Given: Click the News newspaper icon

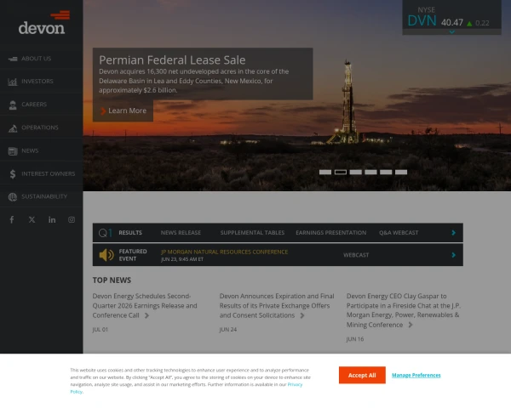Looking at the screenshot, I should point(13,151).
